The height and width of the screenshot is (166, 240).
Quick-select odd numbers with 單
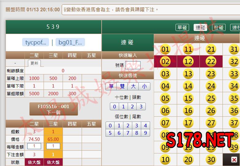(x=111, y=86)
